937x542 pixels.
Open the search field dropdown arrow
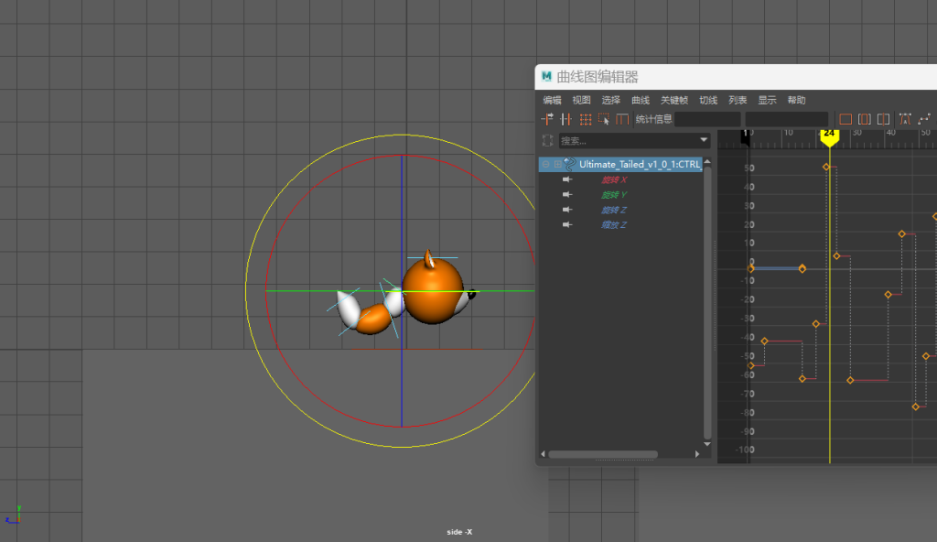click(704, 140)
